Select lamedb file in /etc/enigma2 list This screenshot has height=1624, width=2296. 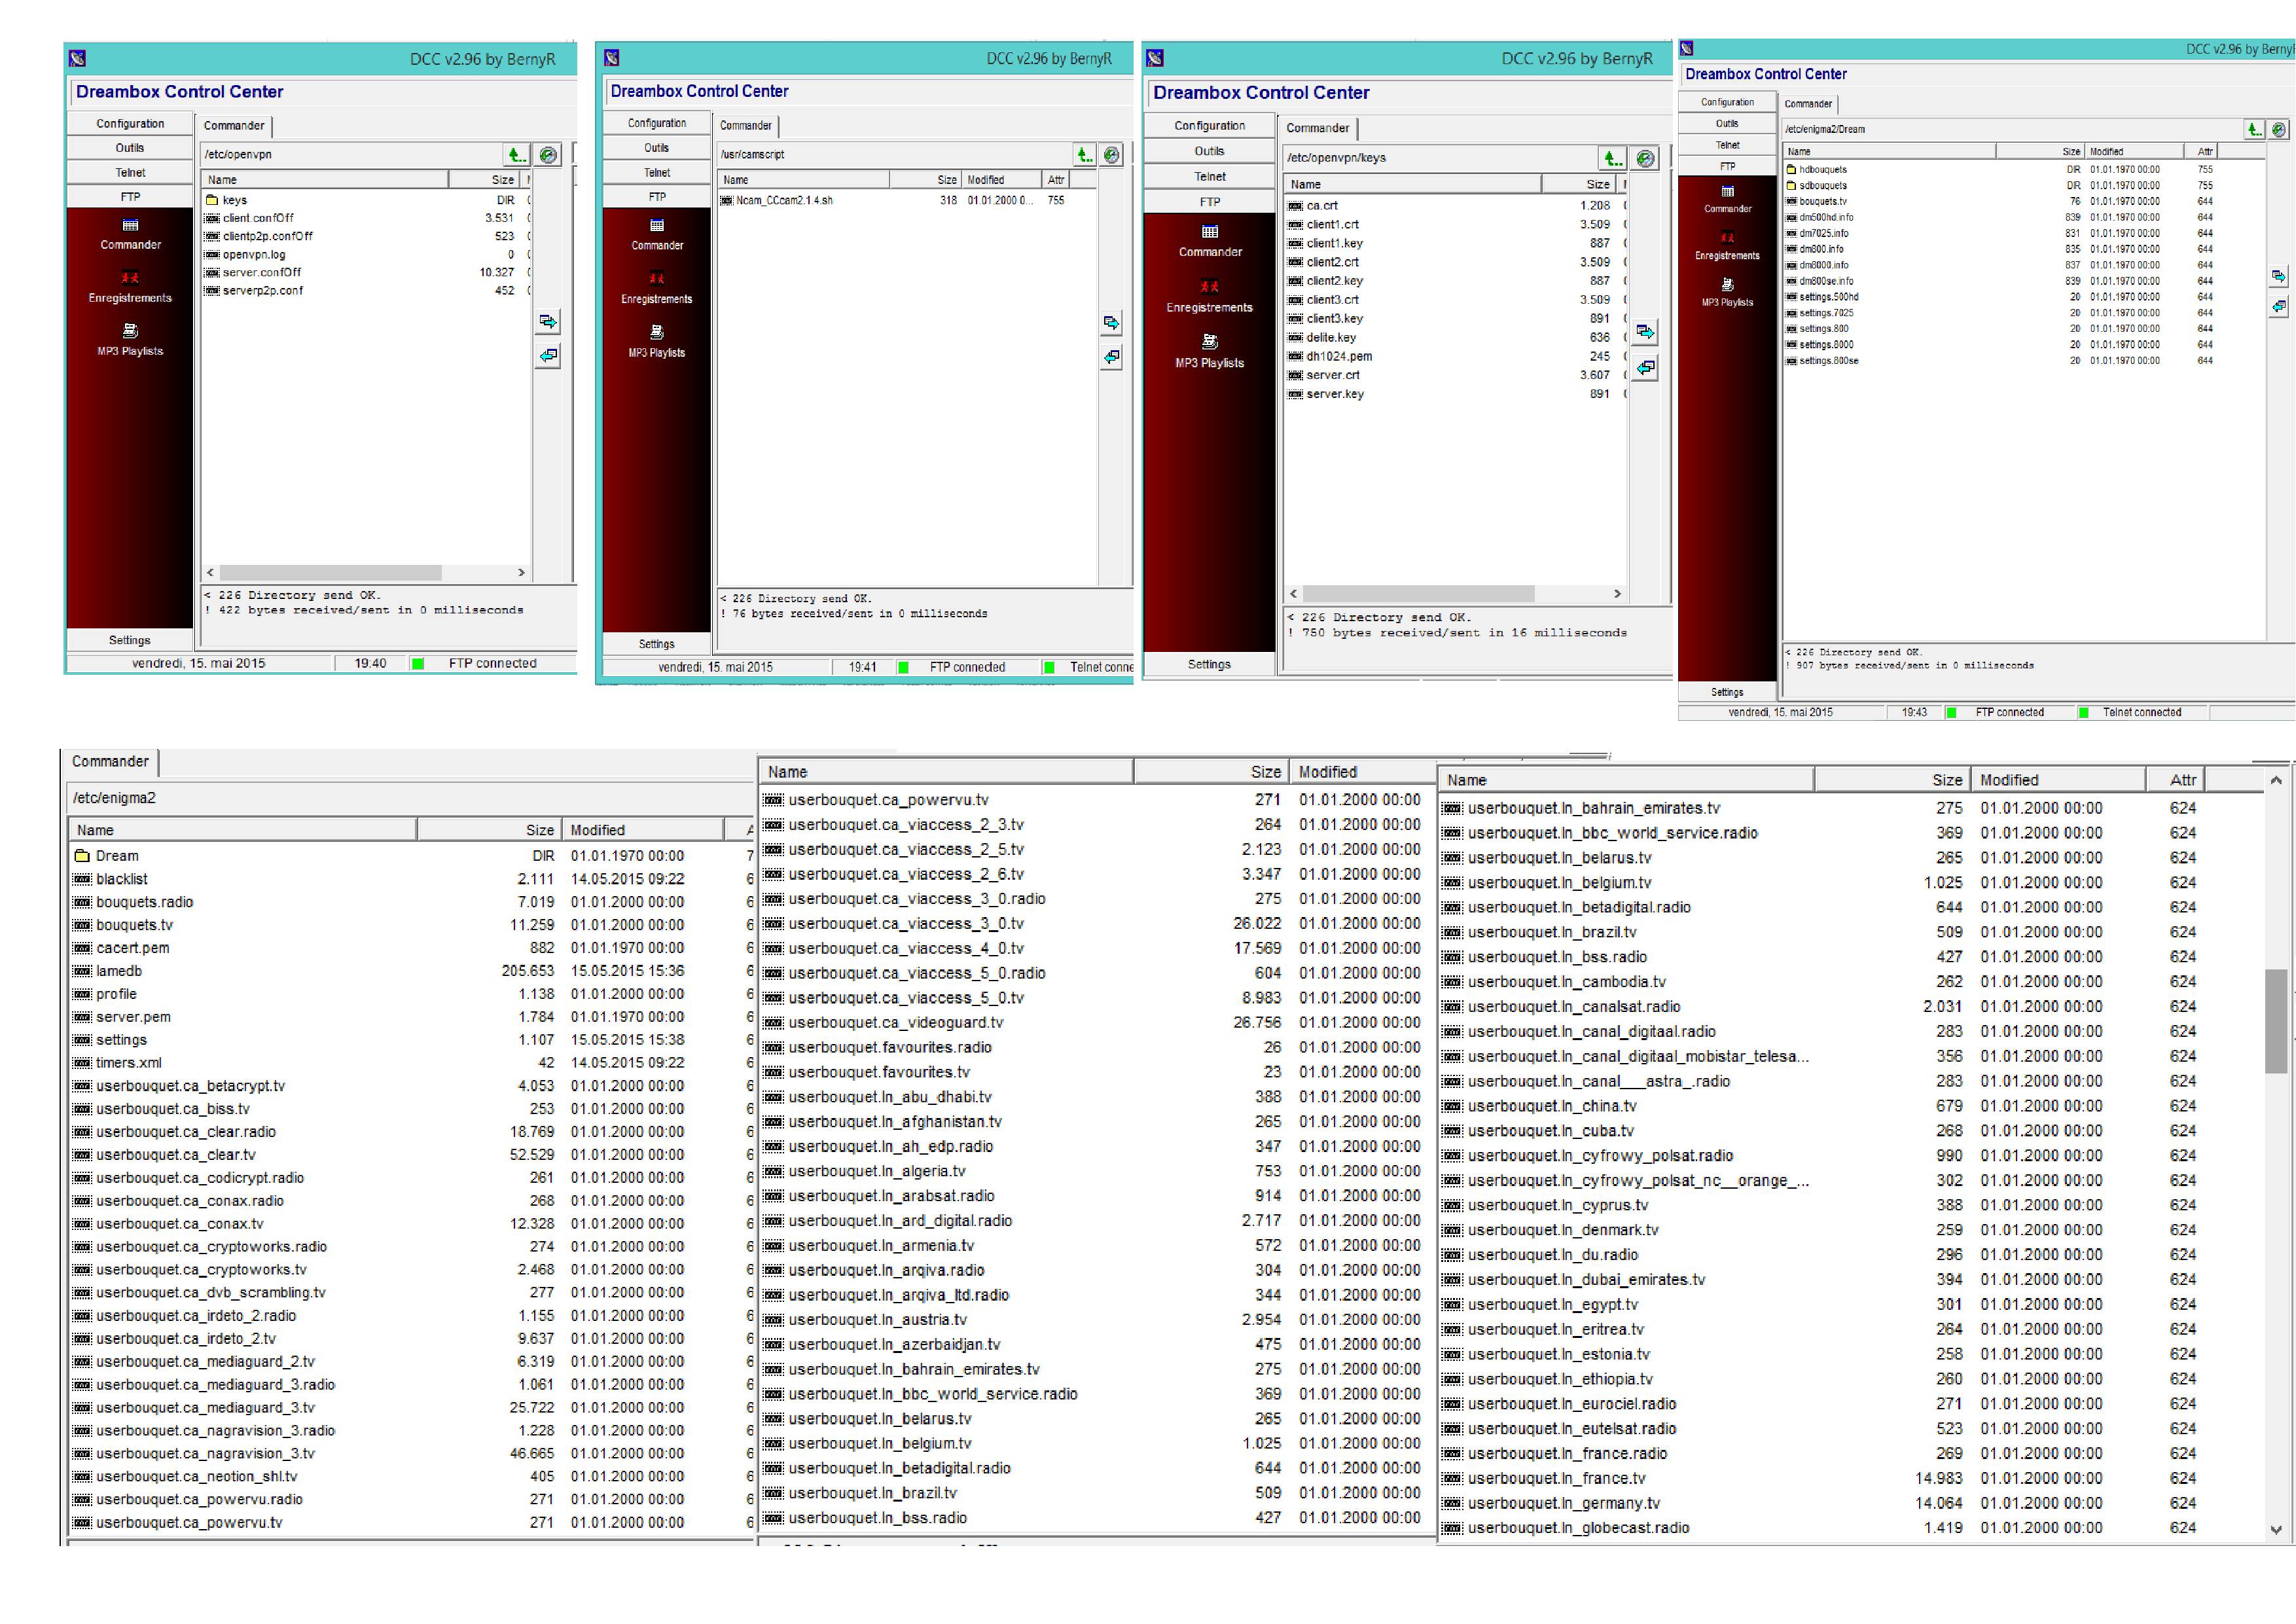pos(119,971)
